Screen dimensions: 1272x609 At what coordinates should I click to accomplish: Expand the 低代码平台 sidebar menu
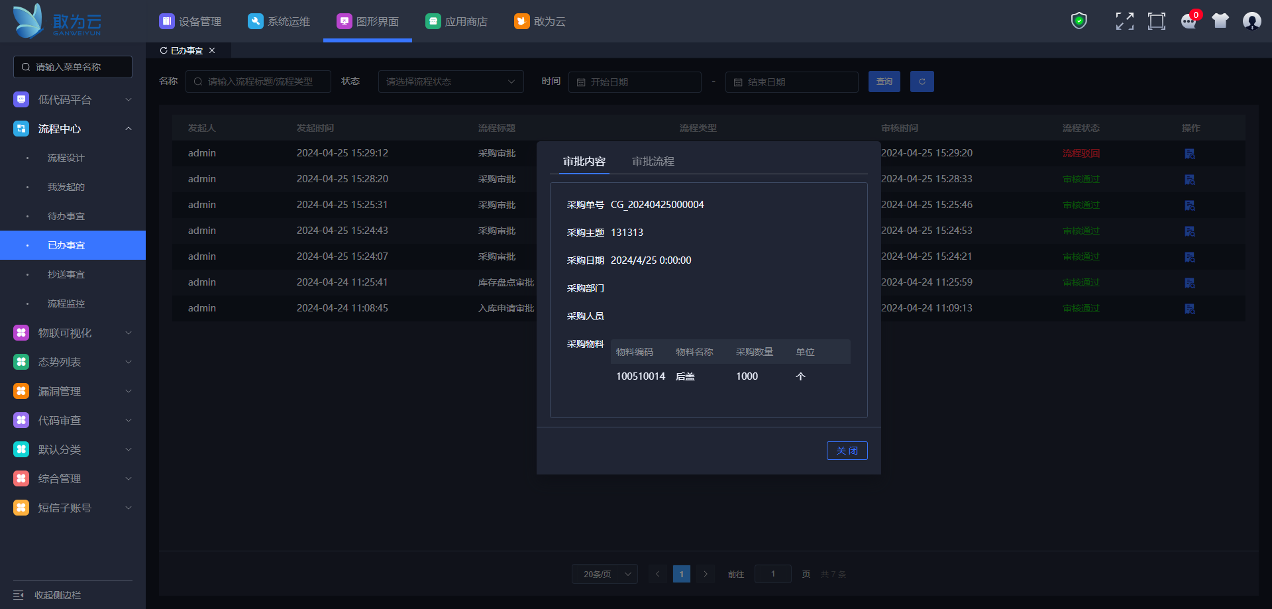click(x=73, y=99)
